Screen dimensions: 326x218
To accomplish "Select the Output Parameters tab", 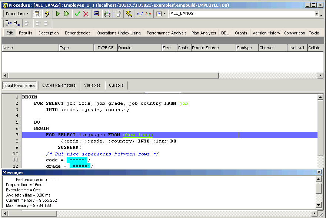I will tap(59, 85).
